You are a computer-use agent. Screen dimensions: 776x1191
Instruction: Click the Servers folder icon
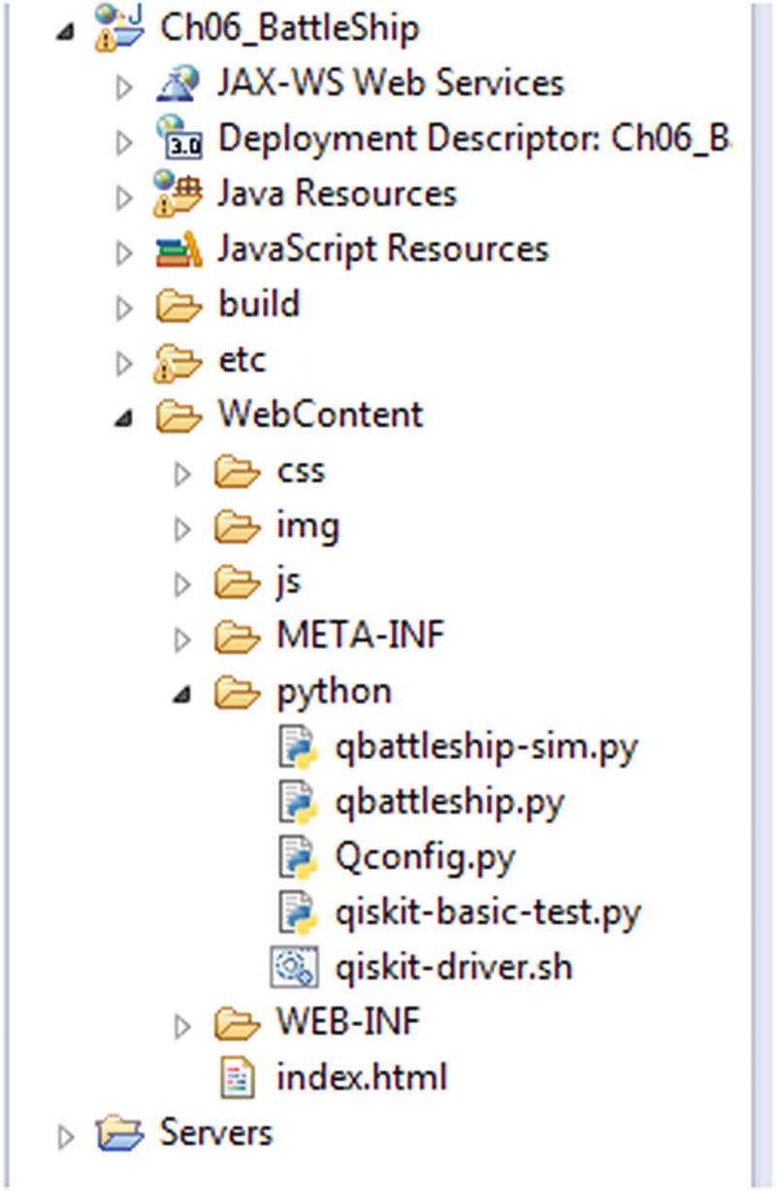tap(118, 1133)
